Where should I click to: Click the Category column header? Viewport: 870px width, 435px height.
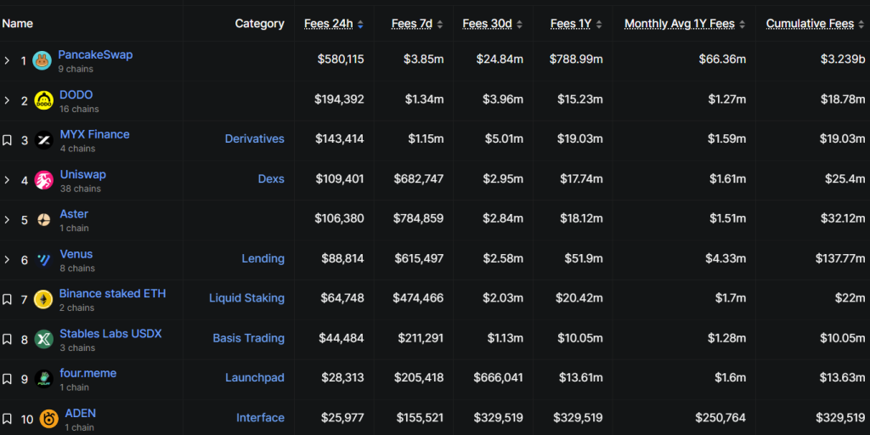coord(260,24)
